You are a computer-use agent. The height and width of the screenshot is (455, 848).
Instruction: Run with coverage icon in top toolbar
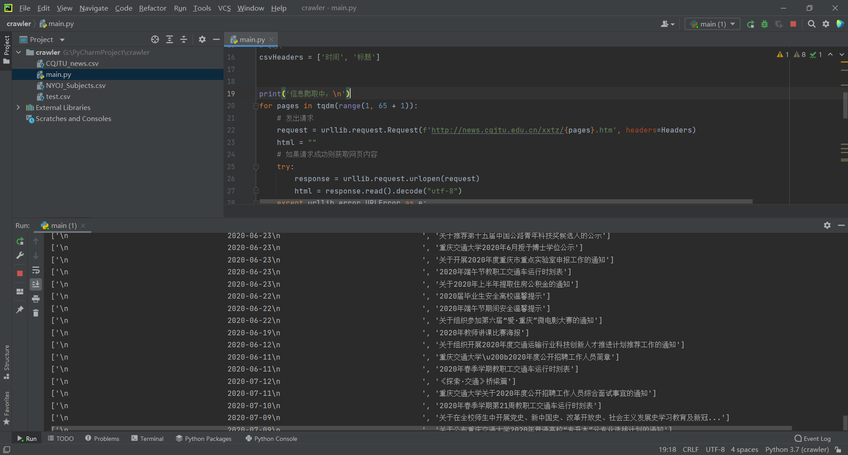click(x=779, y=24)
